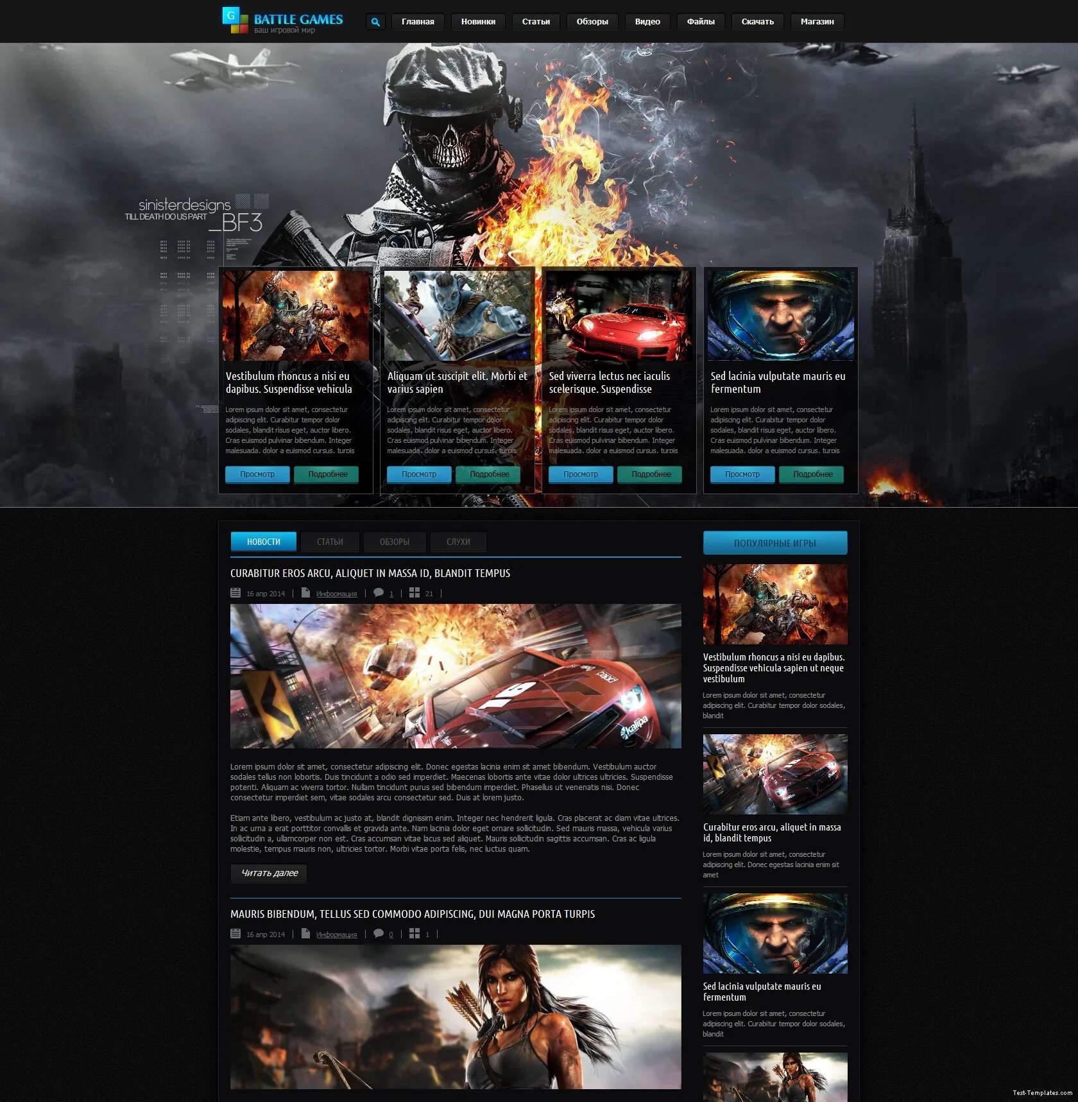
Task: Click Скачать in the top menu
Action: point(758,22)
